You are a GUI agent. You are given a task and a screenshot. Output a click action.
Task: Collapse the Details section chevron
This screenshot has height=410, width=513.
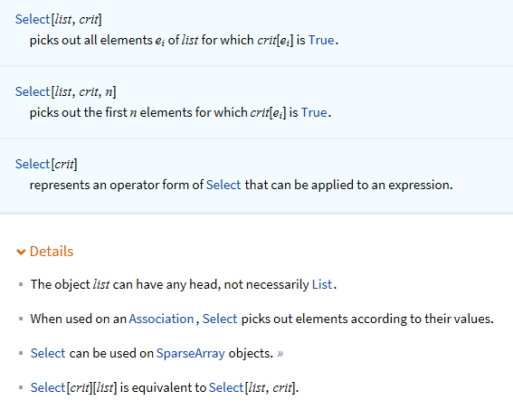21,252
